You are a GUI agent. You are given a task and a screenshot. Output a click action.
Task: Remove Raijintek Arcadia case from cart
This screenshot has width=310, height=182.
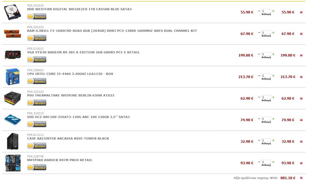pyautogui.click(x=301, y=142)
